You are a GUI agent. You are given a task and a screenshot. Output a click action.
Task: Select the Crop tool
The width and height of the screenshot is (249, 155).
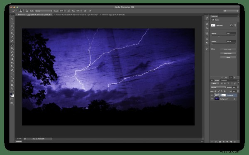pos(12,33)
